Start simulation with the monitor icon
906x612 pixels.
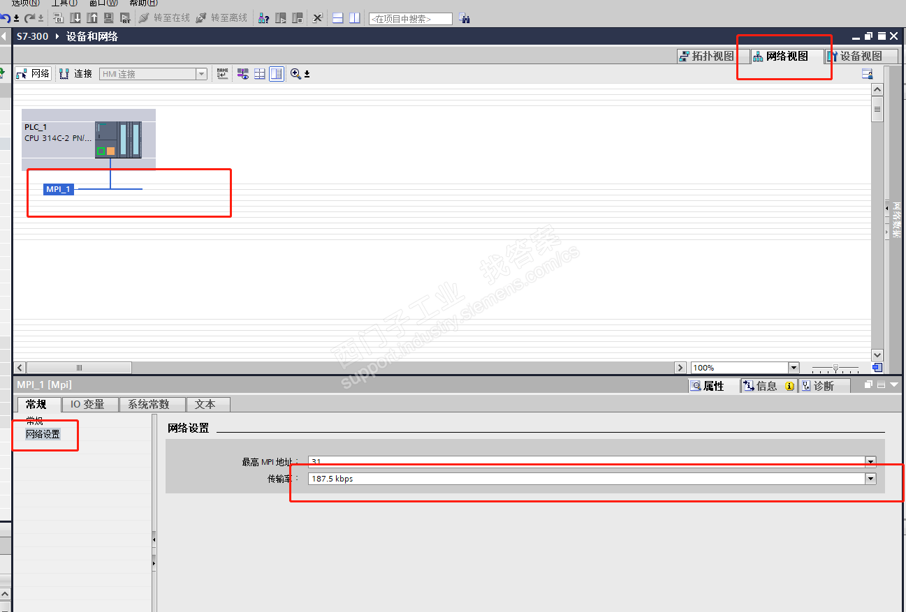coord(109,18)
